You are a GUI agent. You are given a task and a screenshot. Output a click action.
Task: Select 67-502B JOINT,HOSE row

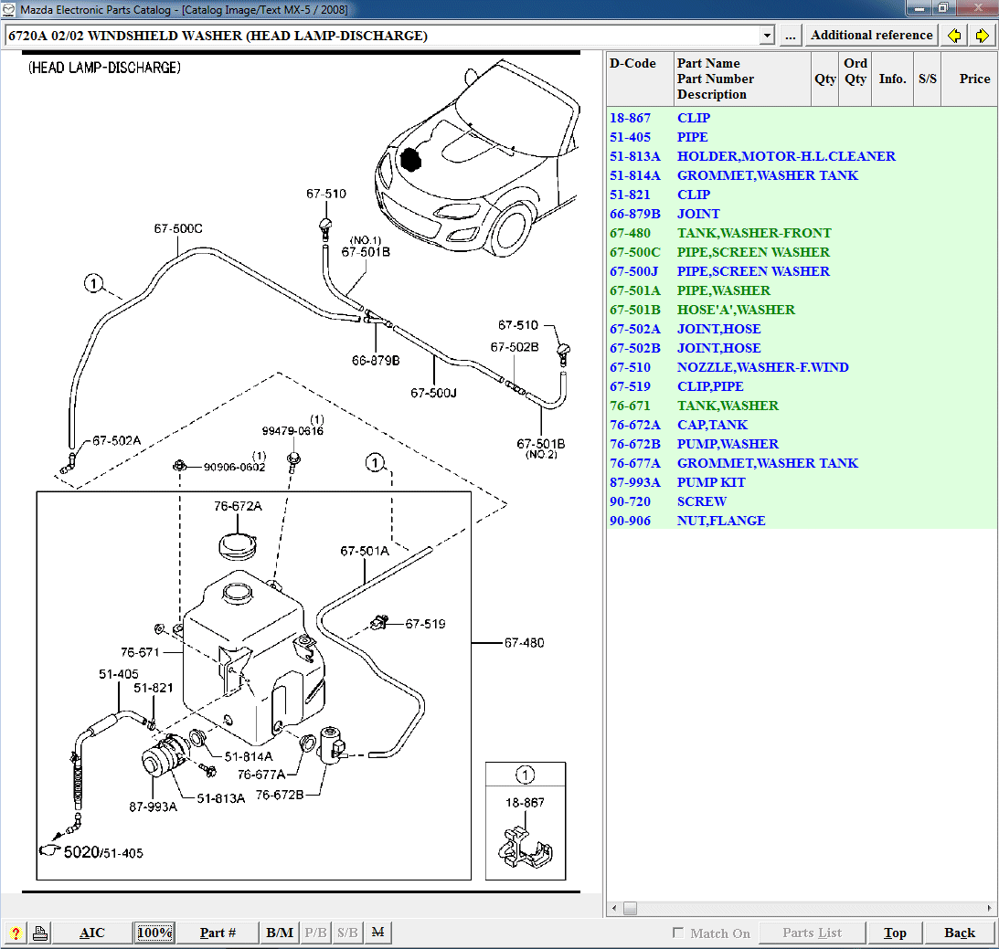802,348
